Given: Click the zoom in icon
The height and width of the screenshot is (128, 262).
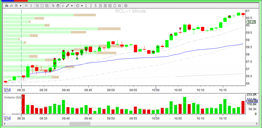Looking at the screenshot, I should pos(37,6).
